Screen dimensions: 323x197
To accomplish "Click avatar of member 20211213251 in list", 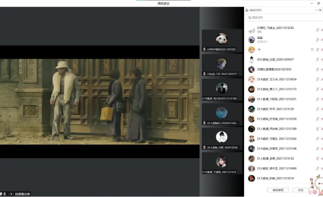I will coord(251,99).
